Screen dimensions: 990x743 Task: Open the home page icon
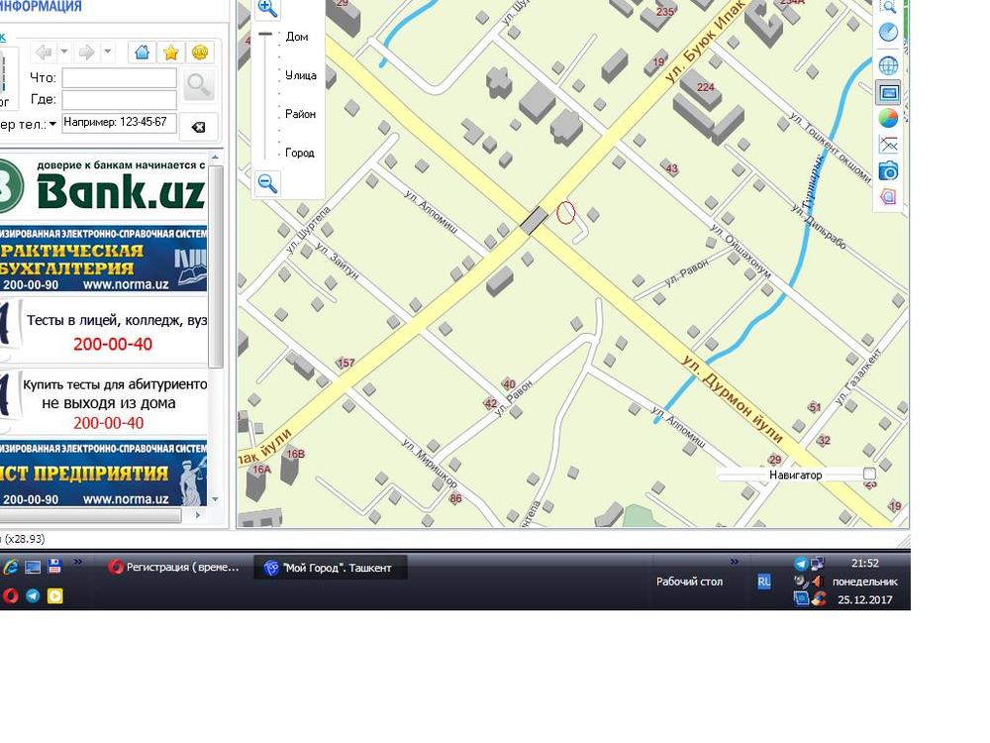tap(143, 53)
